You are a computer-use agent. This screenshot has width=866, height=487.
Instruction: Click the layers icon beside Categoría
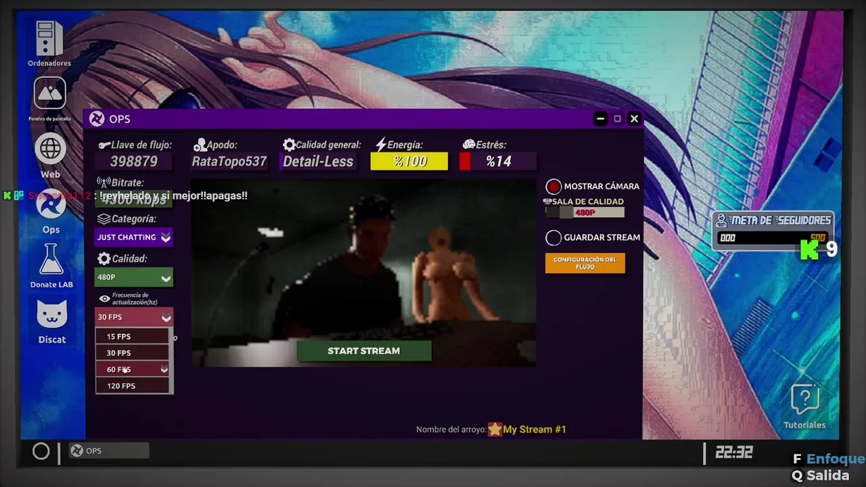point(104,219)
